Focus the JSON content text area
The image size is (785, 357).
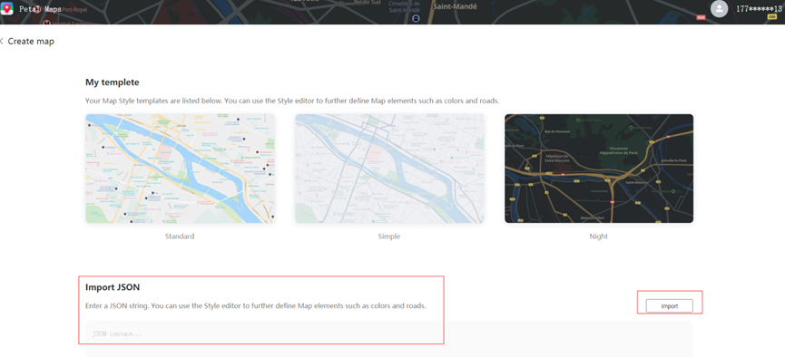click(x=389, y=339)
